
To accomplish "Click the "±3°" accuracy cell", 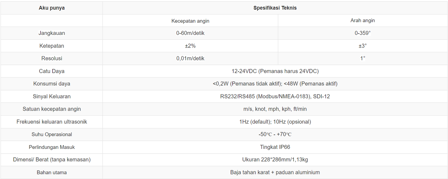I will [362, 46].
